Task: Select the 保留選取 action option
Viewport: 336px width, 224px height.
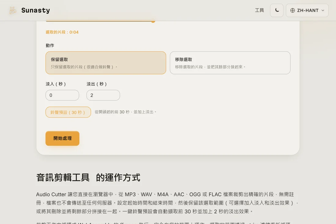Action: click(x=106, y=63)
